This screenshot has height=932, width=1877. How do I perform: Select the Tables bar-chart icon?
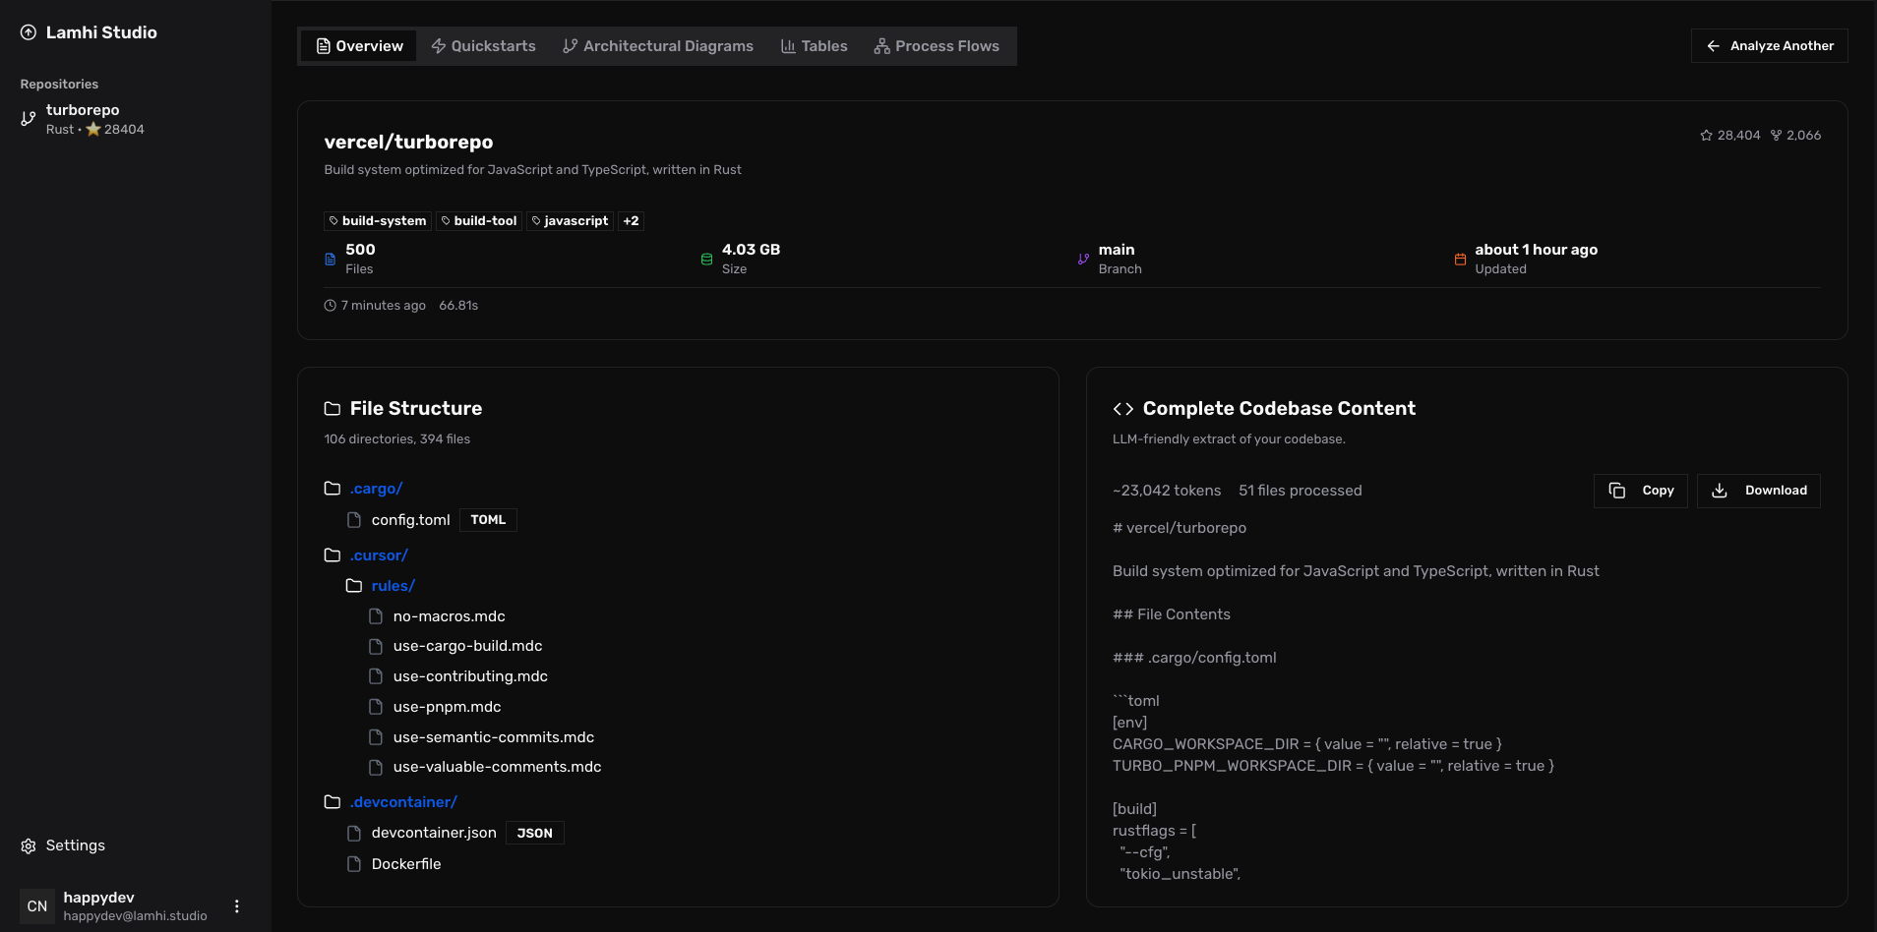click(788, 45)
